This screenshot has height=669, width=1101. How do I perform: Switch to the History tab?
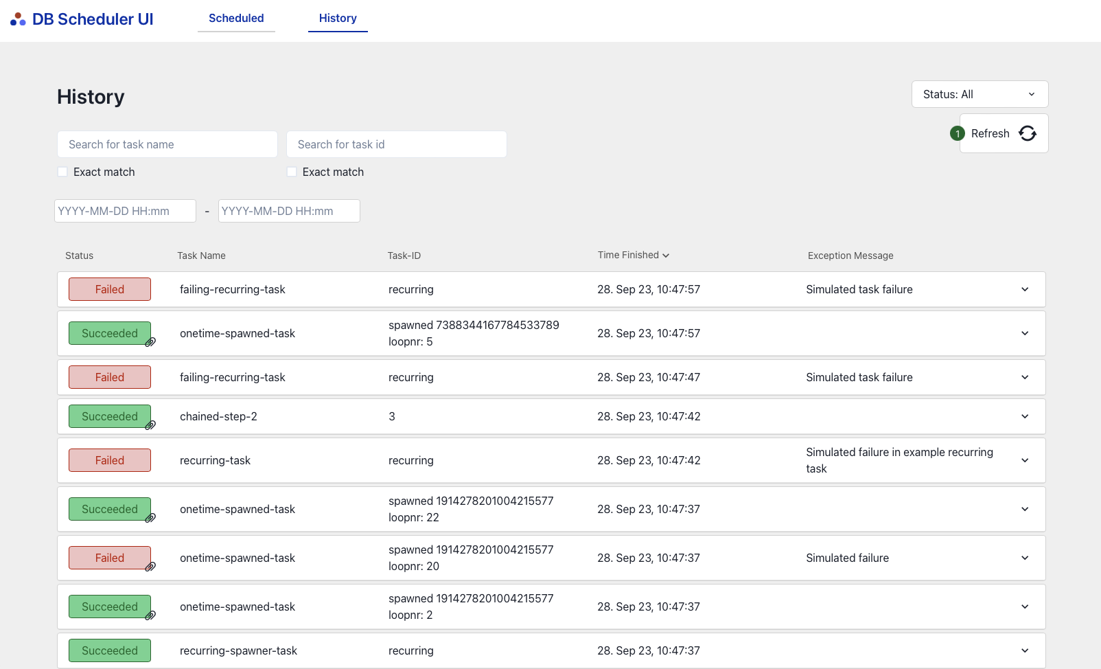coord(338,19)
